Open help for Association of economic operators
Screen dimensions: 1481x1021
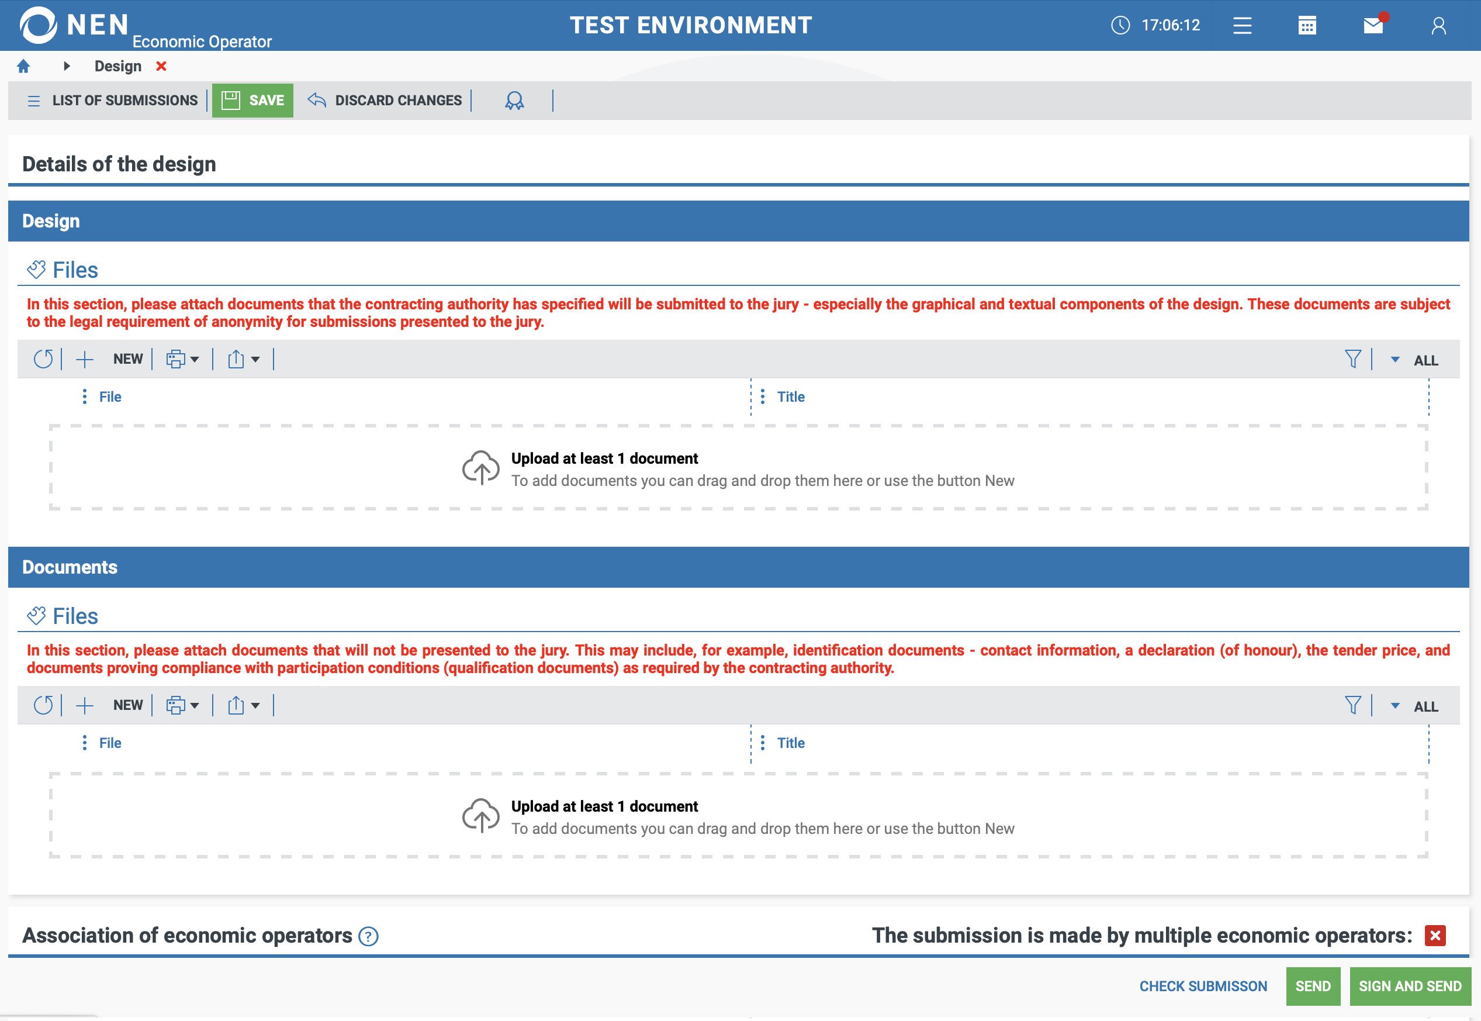368,937
